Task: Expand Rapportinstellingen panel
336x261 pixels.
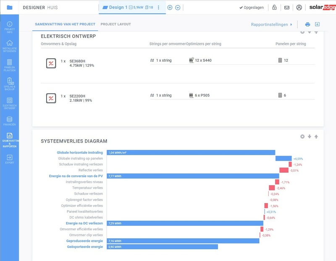Action: [271, 24]
